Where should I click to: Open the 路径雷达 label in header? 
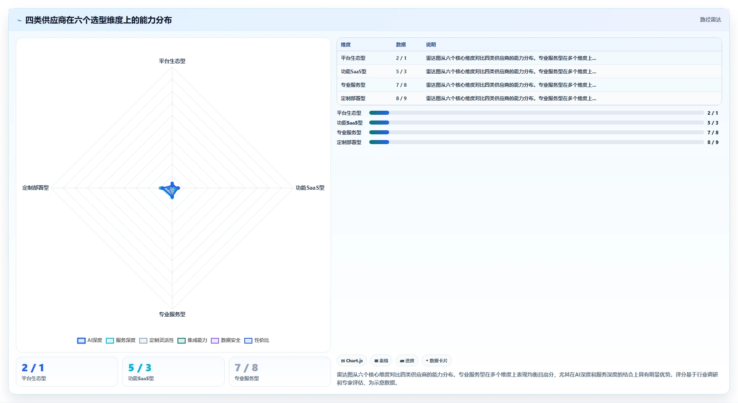[x=710, y=20]
